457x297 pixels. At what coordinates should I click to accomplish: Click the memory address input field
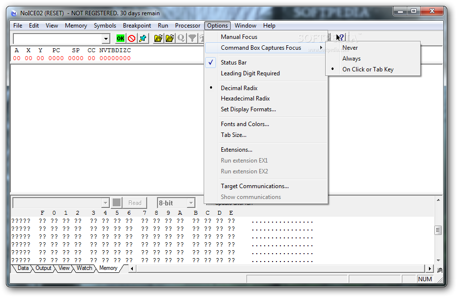58,203
